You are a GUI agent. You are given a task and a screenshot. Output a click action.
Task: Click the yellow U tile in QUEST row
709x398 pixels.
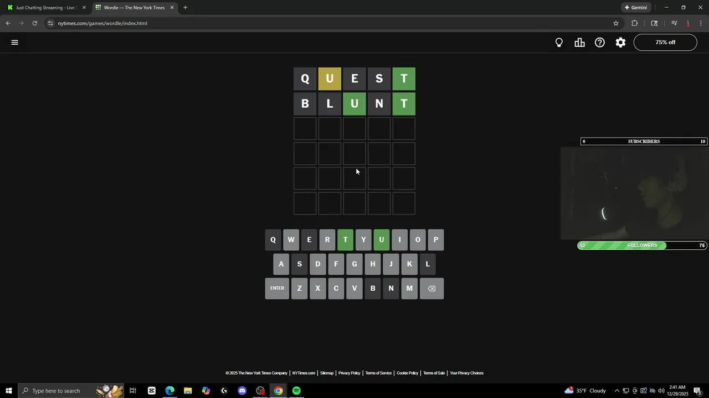click(330, 78)
